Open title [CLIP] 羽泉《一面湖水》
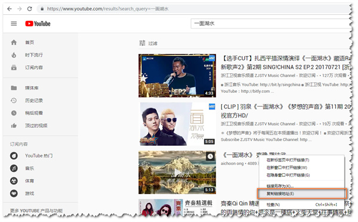 pyautogui.click(x=286, y=111)
